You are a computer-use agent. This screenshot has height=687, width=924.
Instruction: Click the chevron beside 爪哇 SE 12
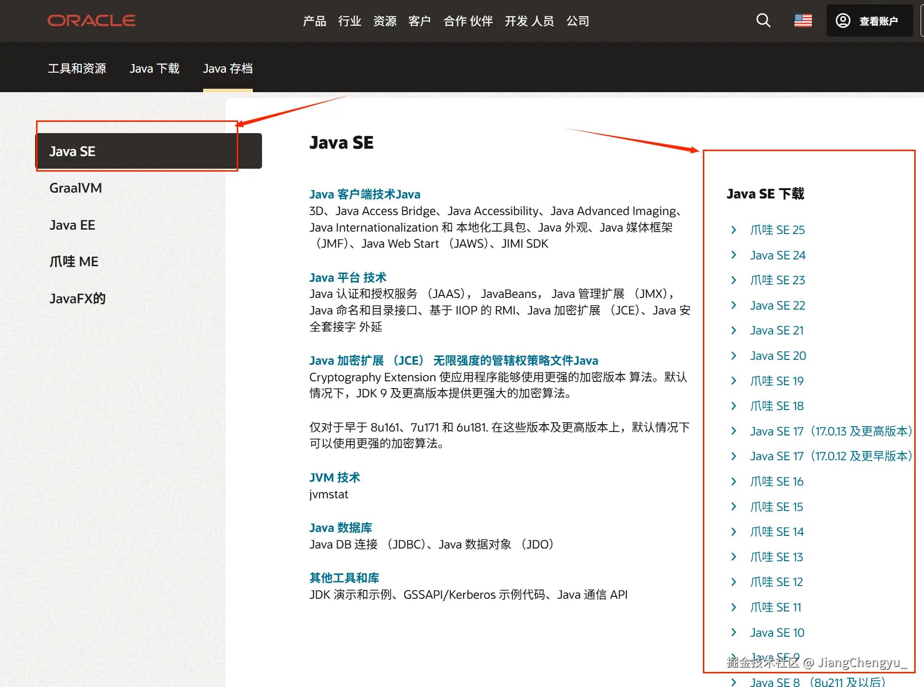[x=734, y=582]
